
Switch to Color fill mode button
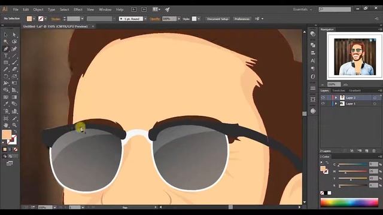point(5,149)
